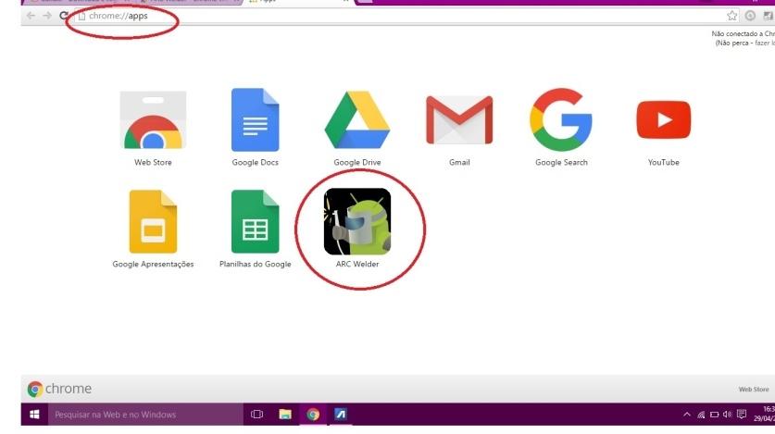
Task: Open network status tray icon
Action: point(701,415)
